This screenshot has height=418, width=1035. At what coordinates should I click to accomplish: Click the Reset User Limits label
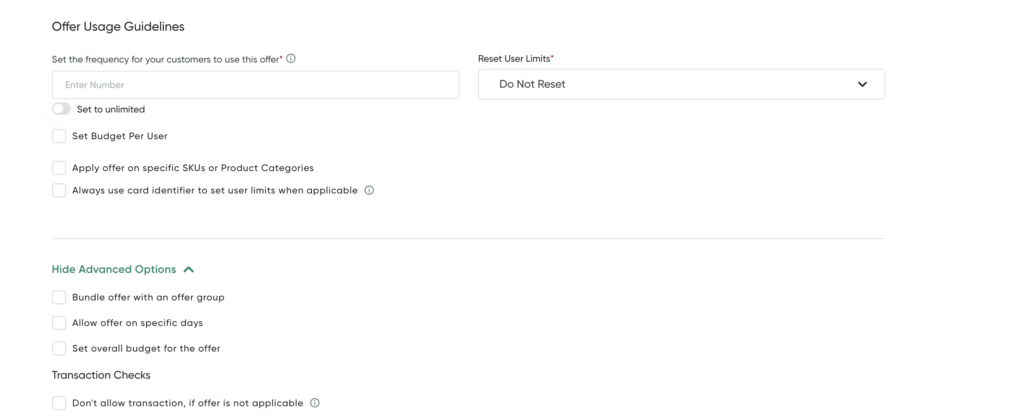coord(516,59)
